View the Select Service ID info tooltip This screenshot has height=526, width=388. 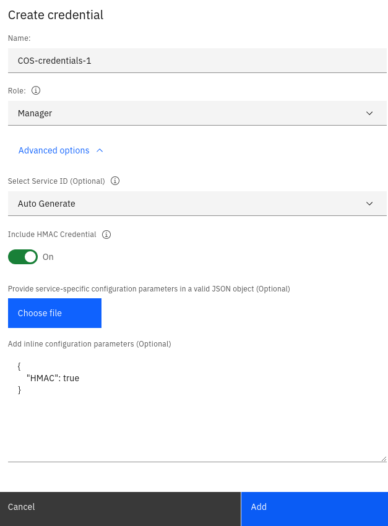(115, 181)
